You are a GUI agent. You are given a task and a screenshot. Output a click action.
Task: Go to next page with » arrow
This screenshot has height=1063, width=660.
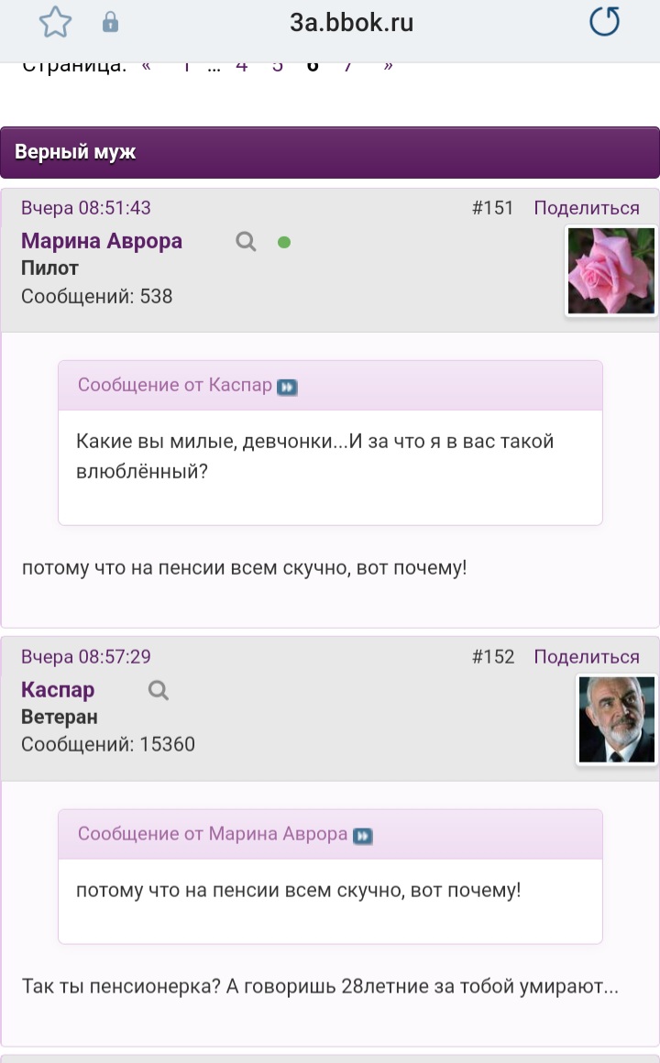(388, 66)
